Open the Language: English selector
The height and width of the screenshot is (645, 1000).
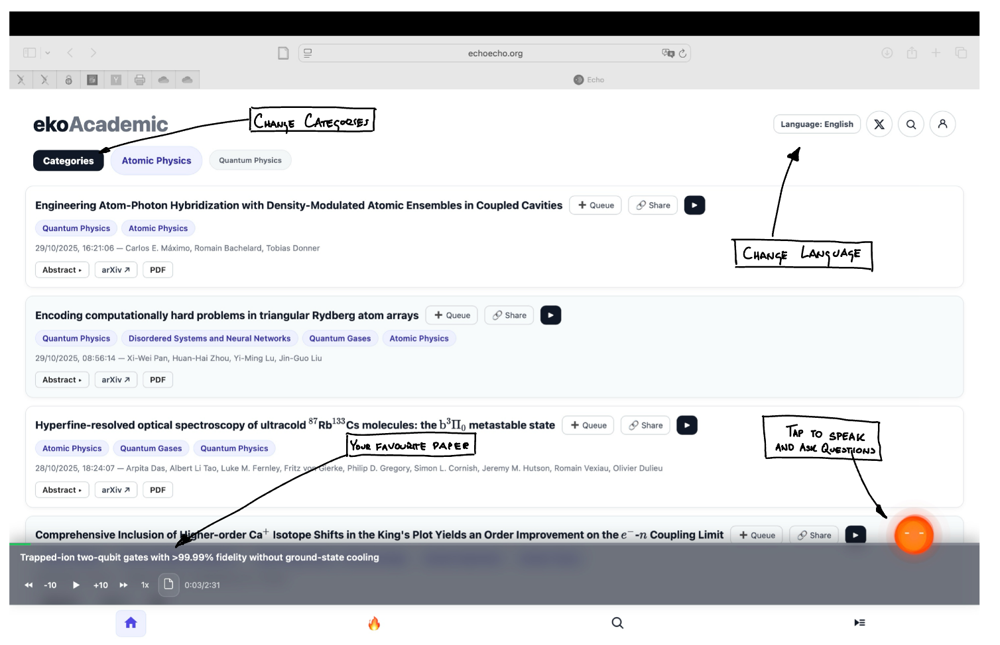816,124
